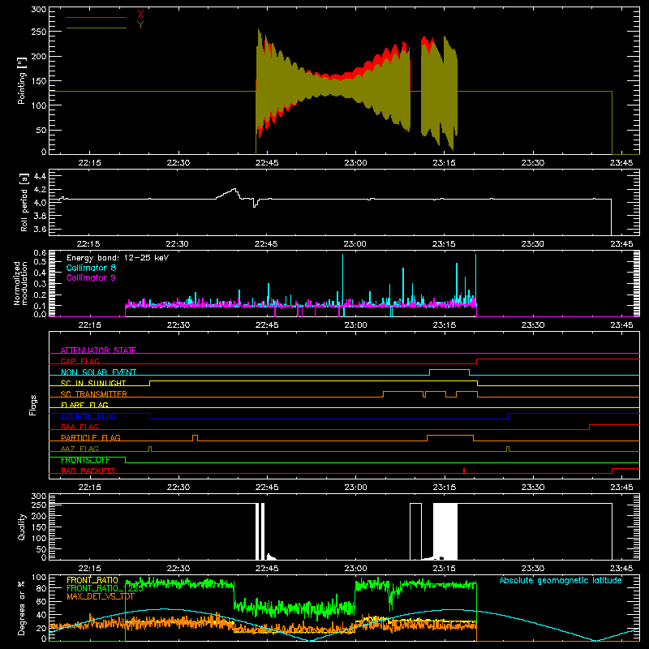649x649 pixels.
Task: Select the SAA_FLAG label
Action: pos(80,427)
